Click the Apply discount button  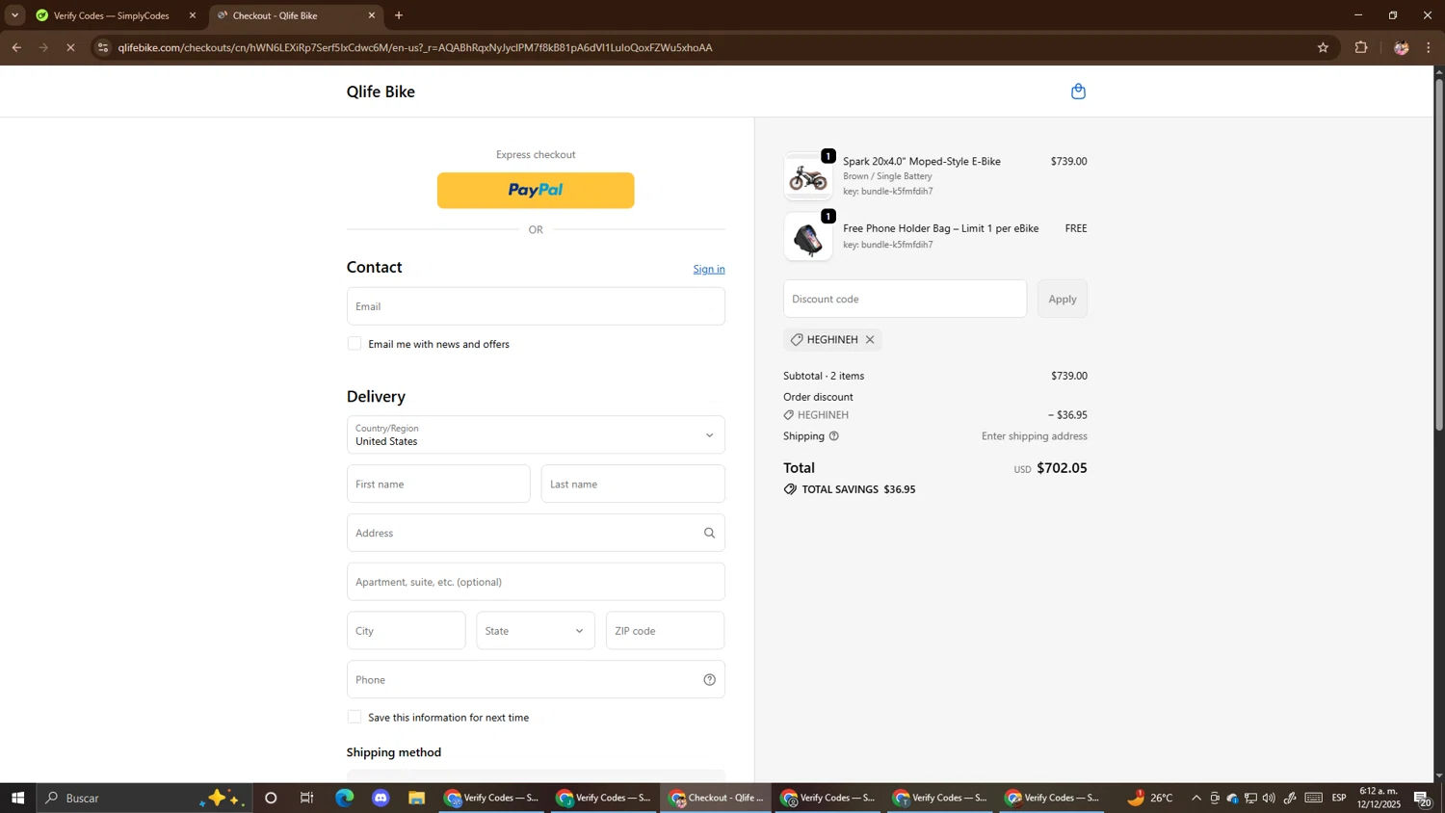click(1063, 299)
